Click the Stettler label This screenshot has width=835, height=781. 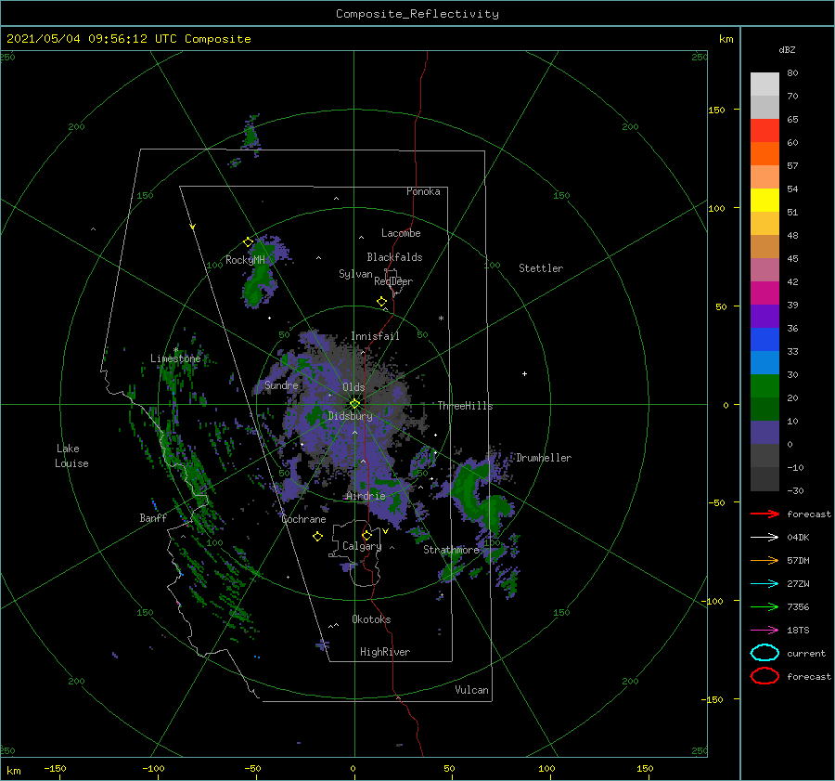541,268
